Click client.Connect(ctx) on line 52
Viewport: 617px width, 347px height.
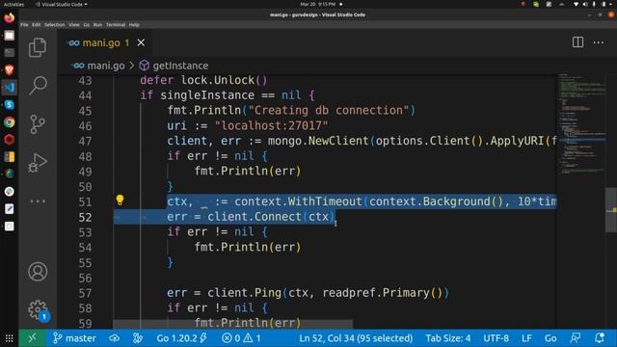[x=272, y=217]
